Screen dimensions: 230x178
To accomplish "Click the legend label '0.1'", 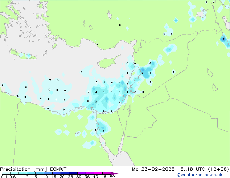I will [4, 177].
